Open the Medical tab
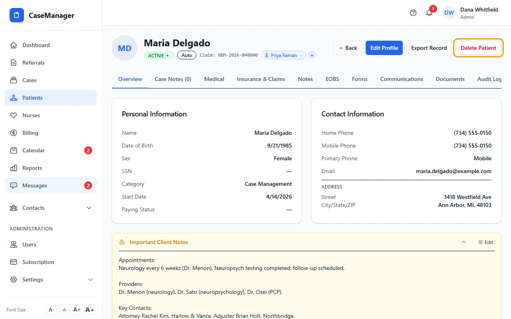The width and height of the screenshot is (511, 319). coord(214,79)
